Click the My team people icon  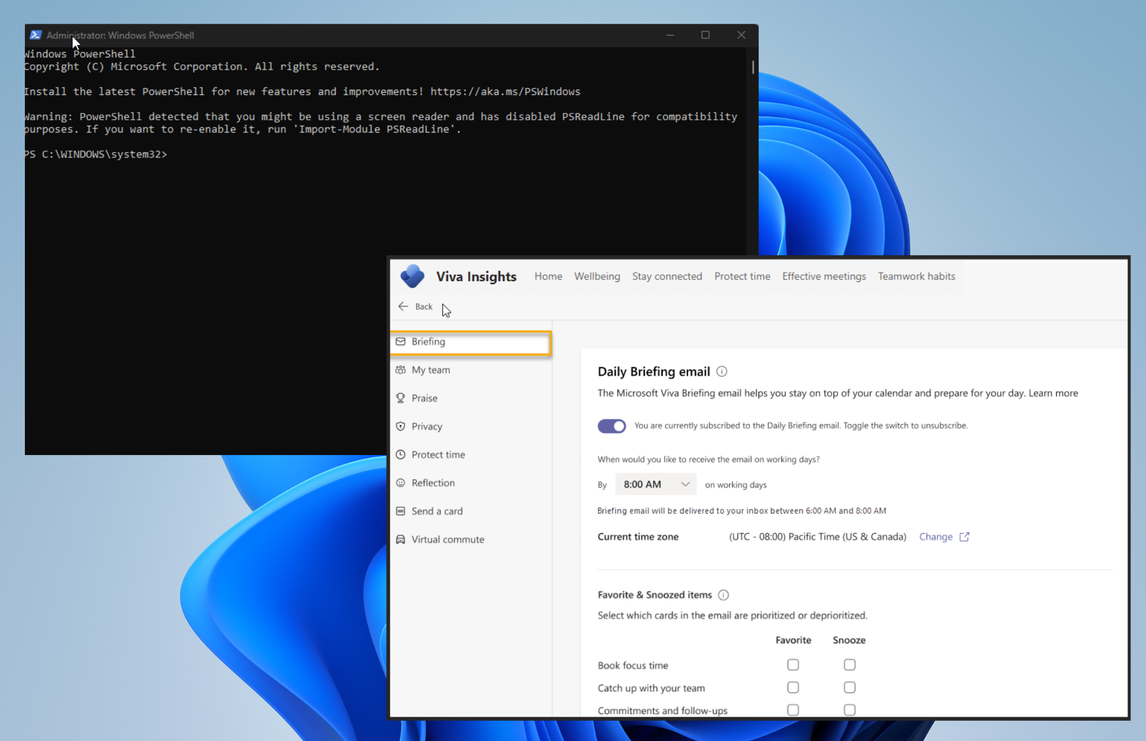[x=401, y=370]
